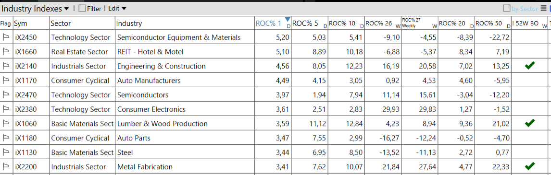This screenshot has height=175, width=551.
Task: Toggle the by Sector checkbox
Action: (507, 9)
